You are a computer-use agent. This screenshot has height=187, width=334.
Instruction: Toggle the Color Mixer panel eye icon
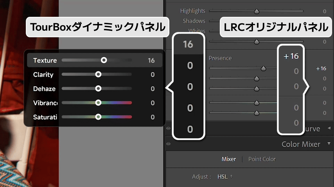pyautogui.click(x=168, y=144)
